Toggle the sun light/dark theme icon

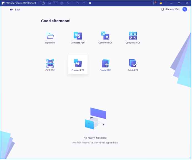coord(161,3)
